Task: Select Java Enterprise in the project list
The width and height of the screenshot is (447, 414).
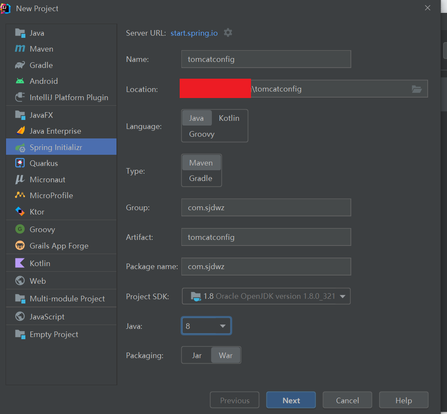Action: 61,131
